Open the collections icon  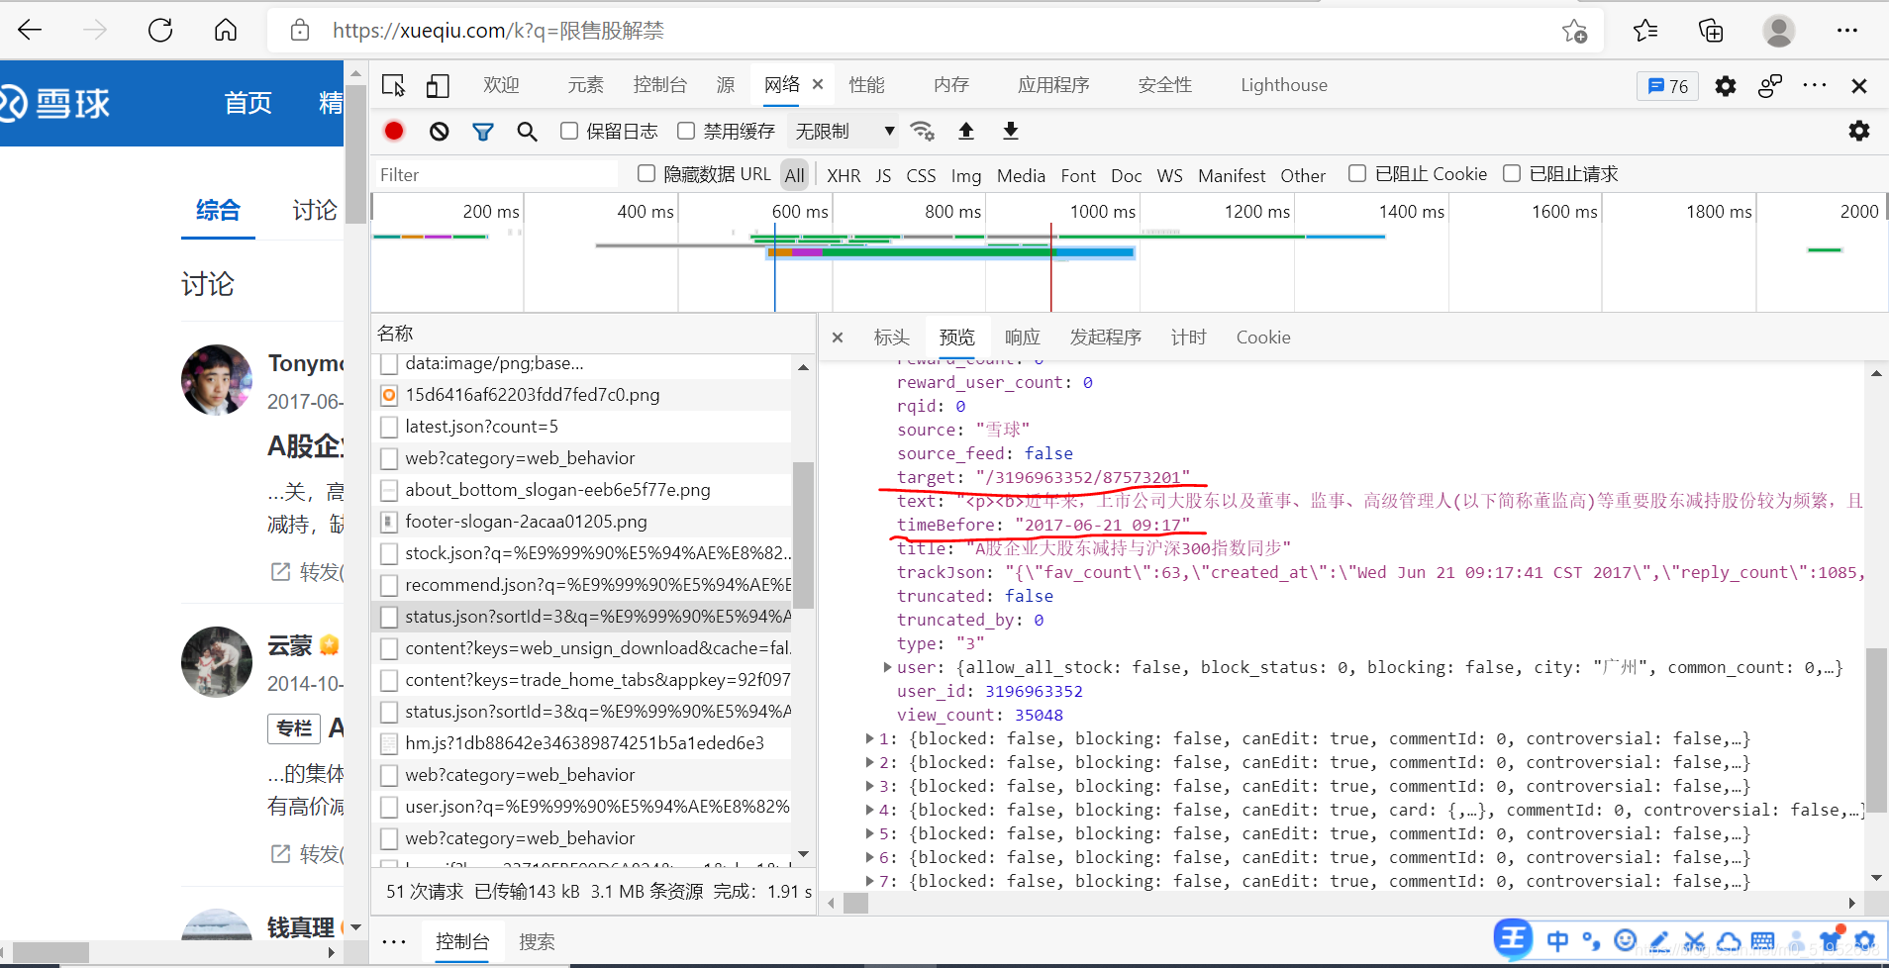[x=1711, y=31]
